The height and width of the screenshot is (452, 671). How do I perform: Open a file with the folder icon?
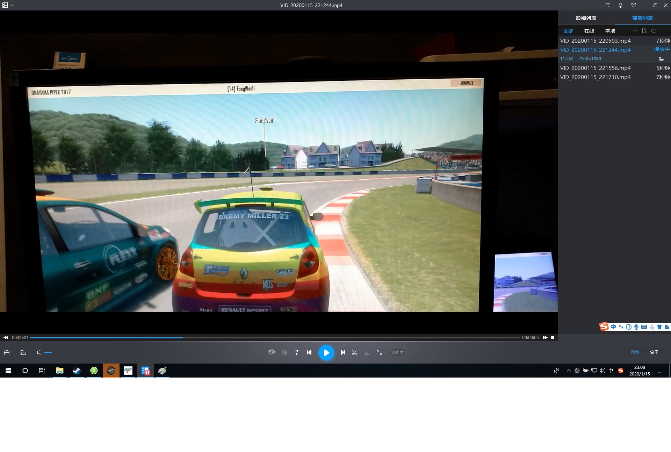[23, 352]
